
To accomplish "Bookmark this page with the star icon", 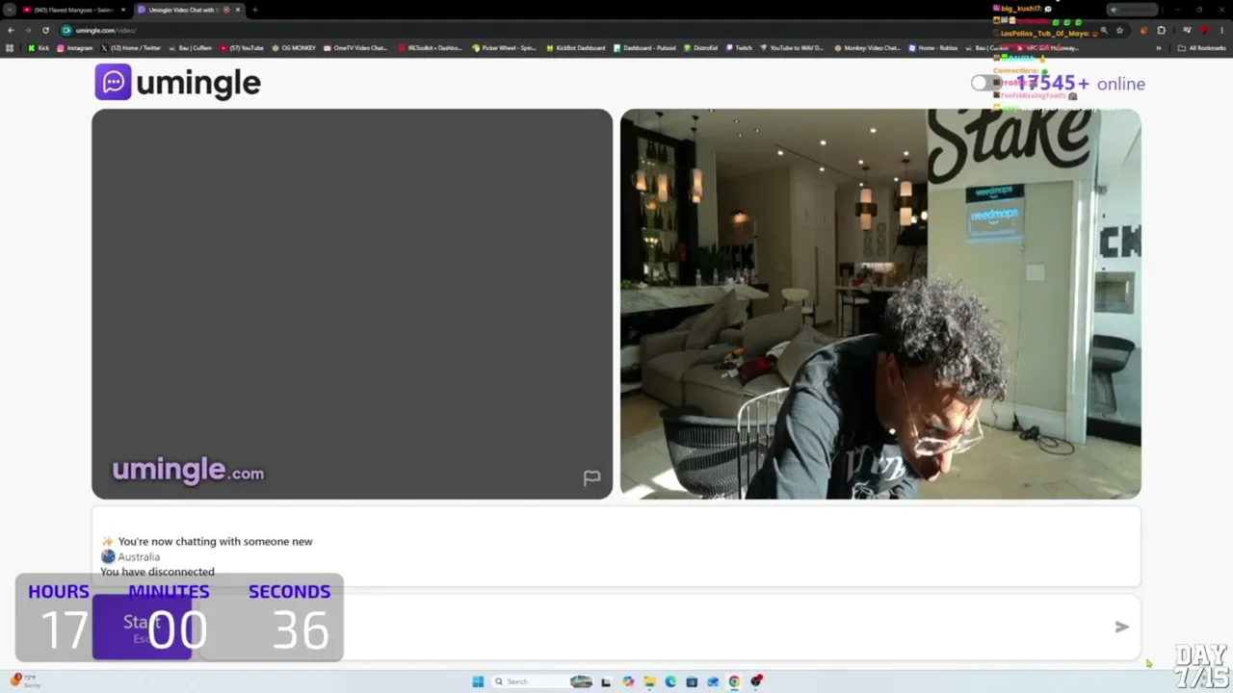I will point(1119,30).
